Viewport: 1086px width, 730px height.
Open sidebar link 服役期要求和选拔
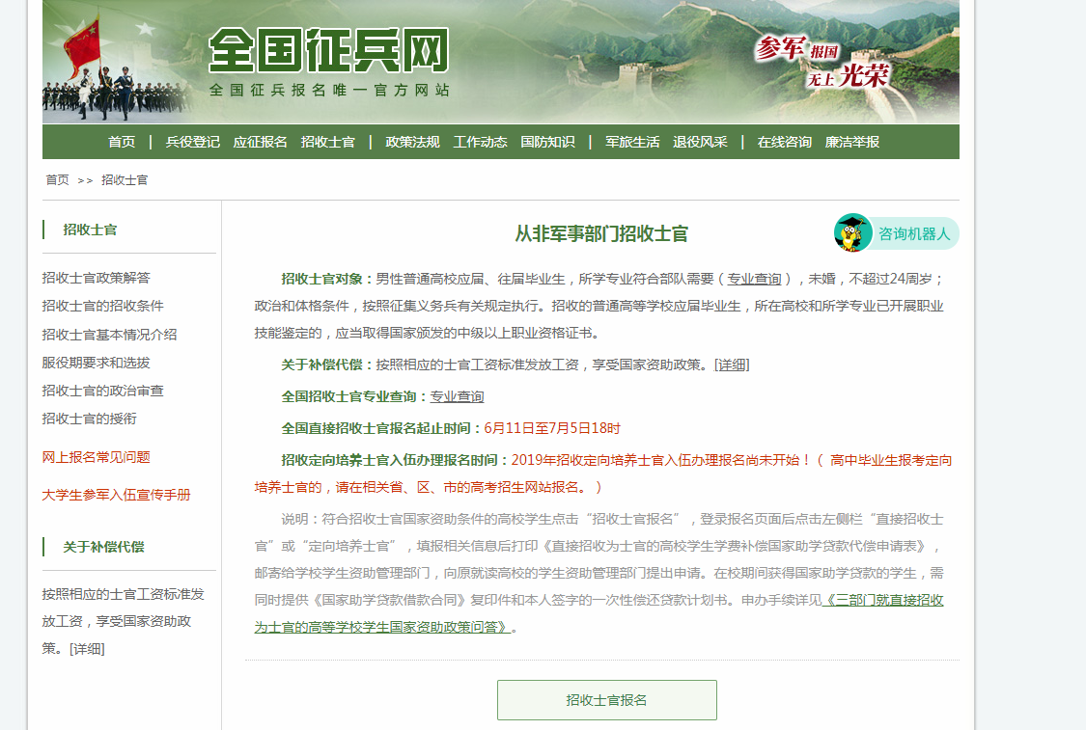pos(96,363)
